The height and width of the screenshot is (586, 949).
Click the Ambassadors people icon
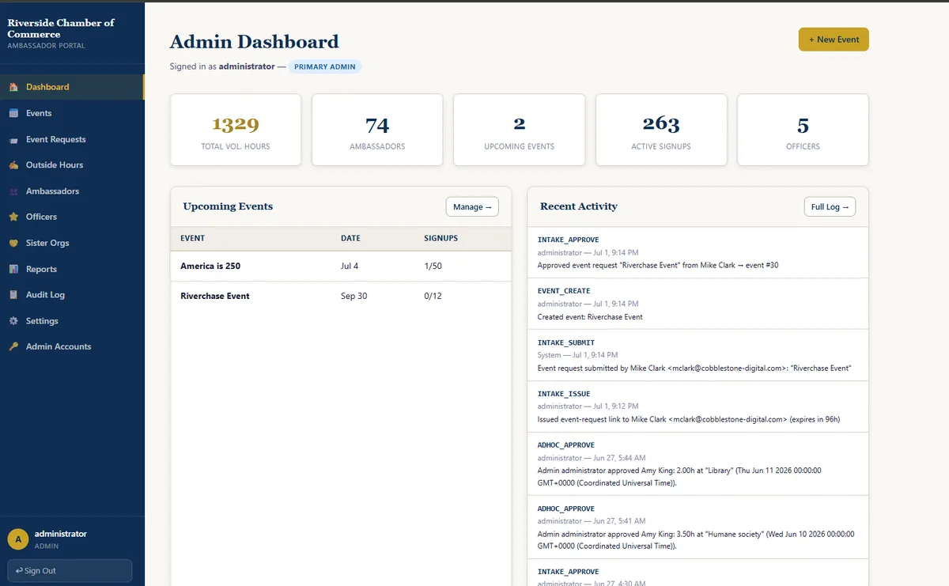coord(13,191)
